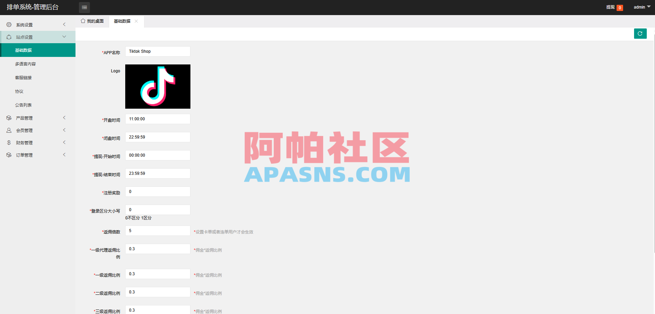
Task: Click the TikTok logo image
Action: pyautogui.click(x=157, y=86)
